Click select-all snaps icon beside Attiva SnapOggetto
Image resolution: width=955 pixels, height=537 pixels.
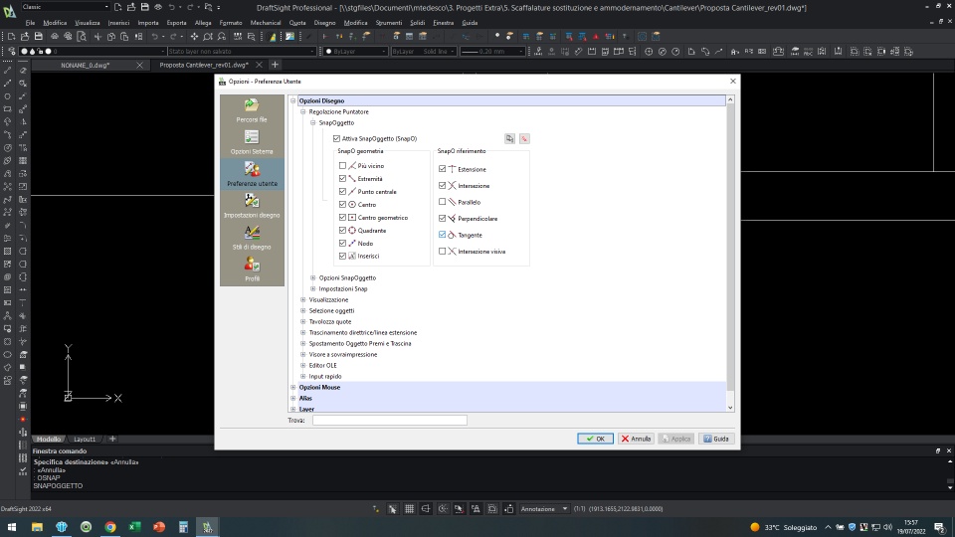pyautogui.click(x=509, y=139)
